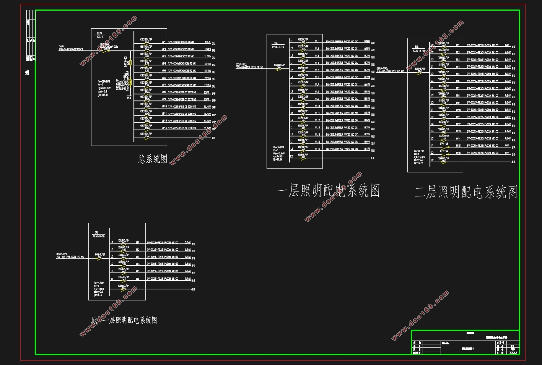This screenshot has width=542, height=365.
Task: Click WP8 circuit label in 总系统图
Action: pyautogui.click(x=164, y=92)
